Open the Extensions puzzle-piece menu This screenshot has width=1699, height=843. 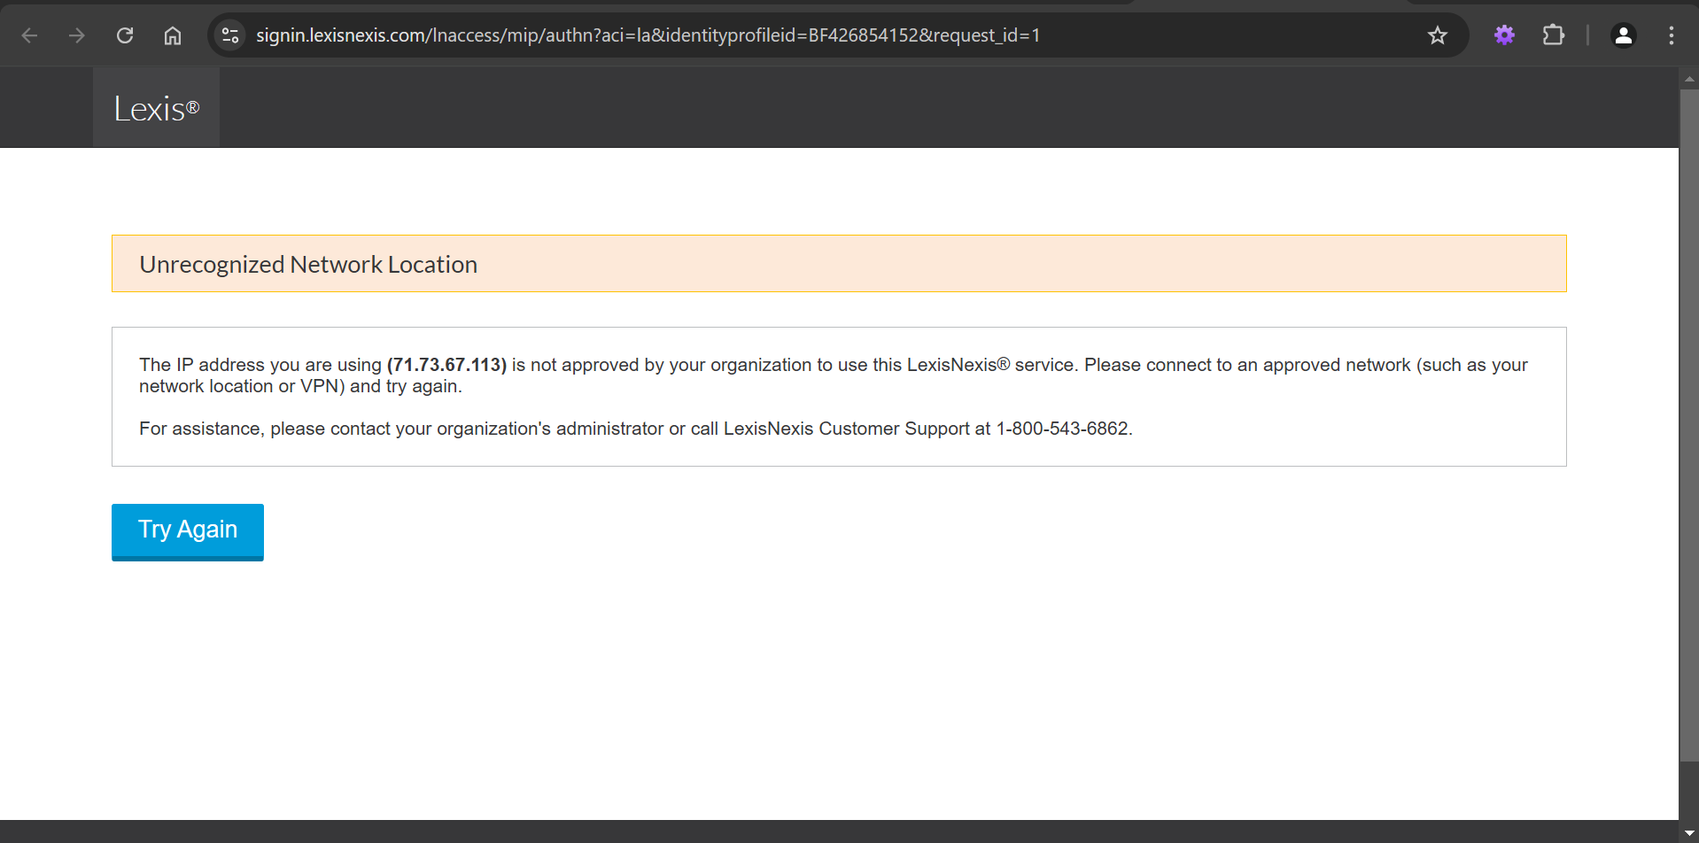click(1553, 35)
